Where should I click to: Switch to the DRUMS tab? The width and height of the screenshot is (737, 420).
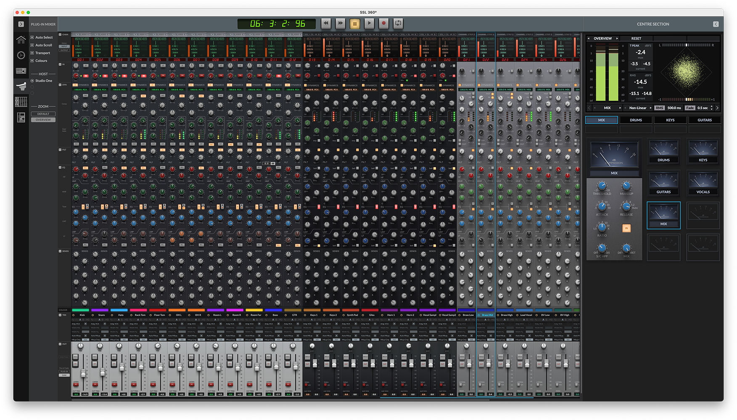[636, 120]
